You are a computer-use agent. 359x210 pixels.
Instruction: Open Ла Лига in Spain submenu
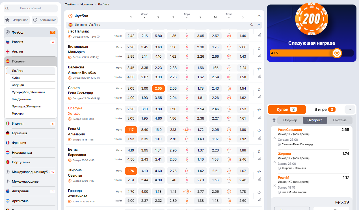pos(31,71)
